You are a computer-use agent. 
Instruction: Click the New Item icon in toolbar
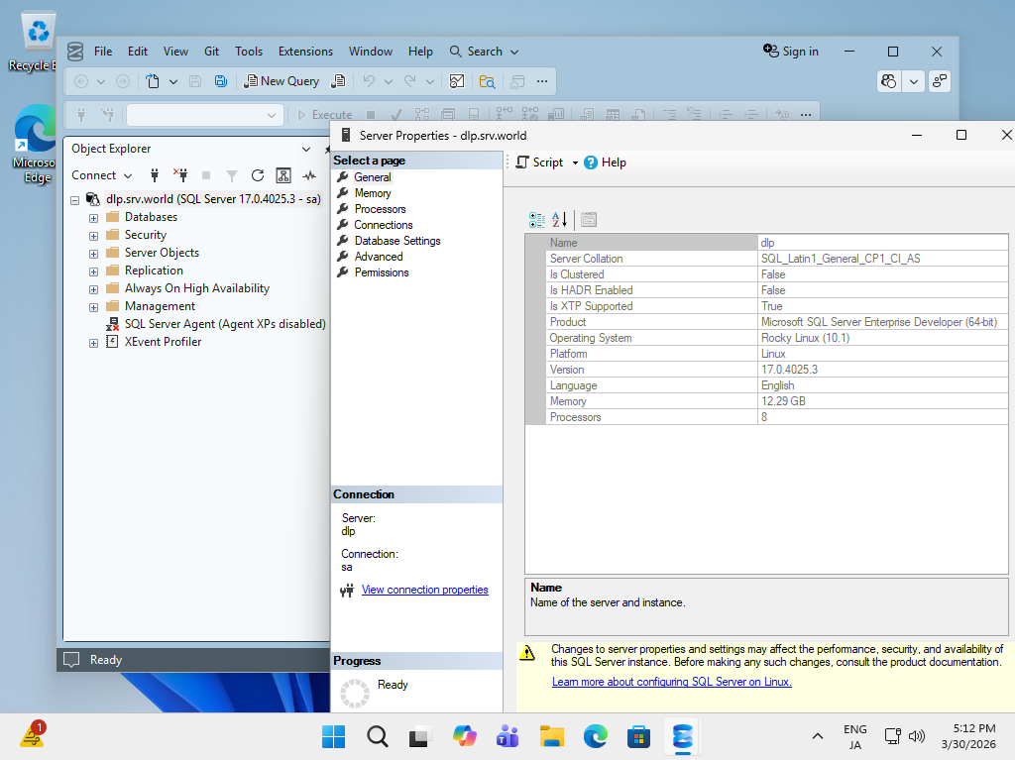[x=152, y=81]
